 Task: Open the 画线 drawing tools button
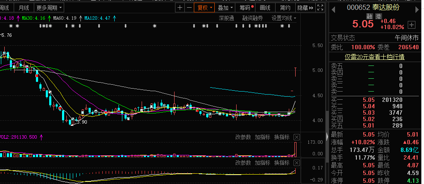(x=265, y=8)
